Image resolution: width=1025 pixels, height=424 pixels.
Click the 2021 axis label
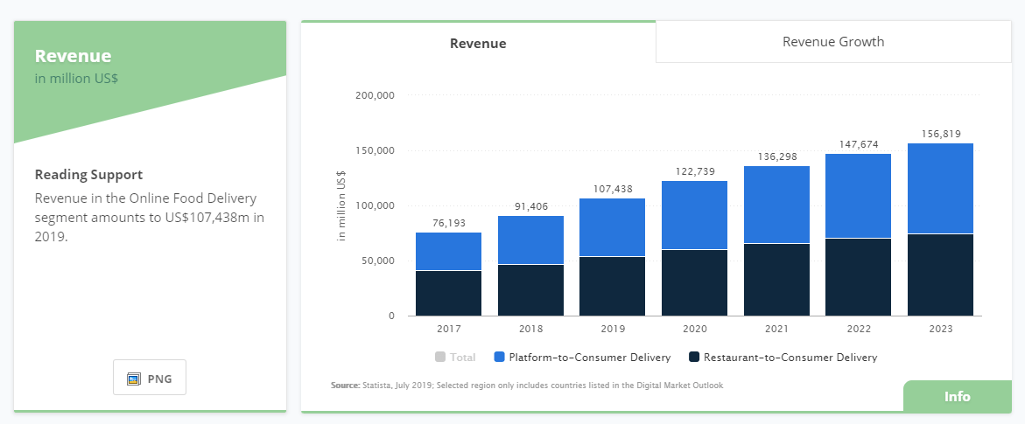(776, 330)
